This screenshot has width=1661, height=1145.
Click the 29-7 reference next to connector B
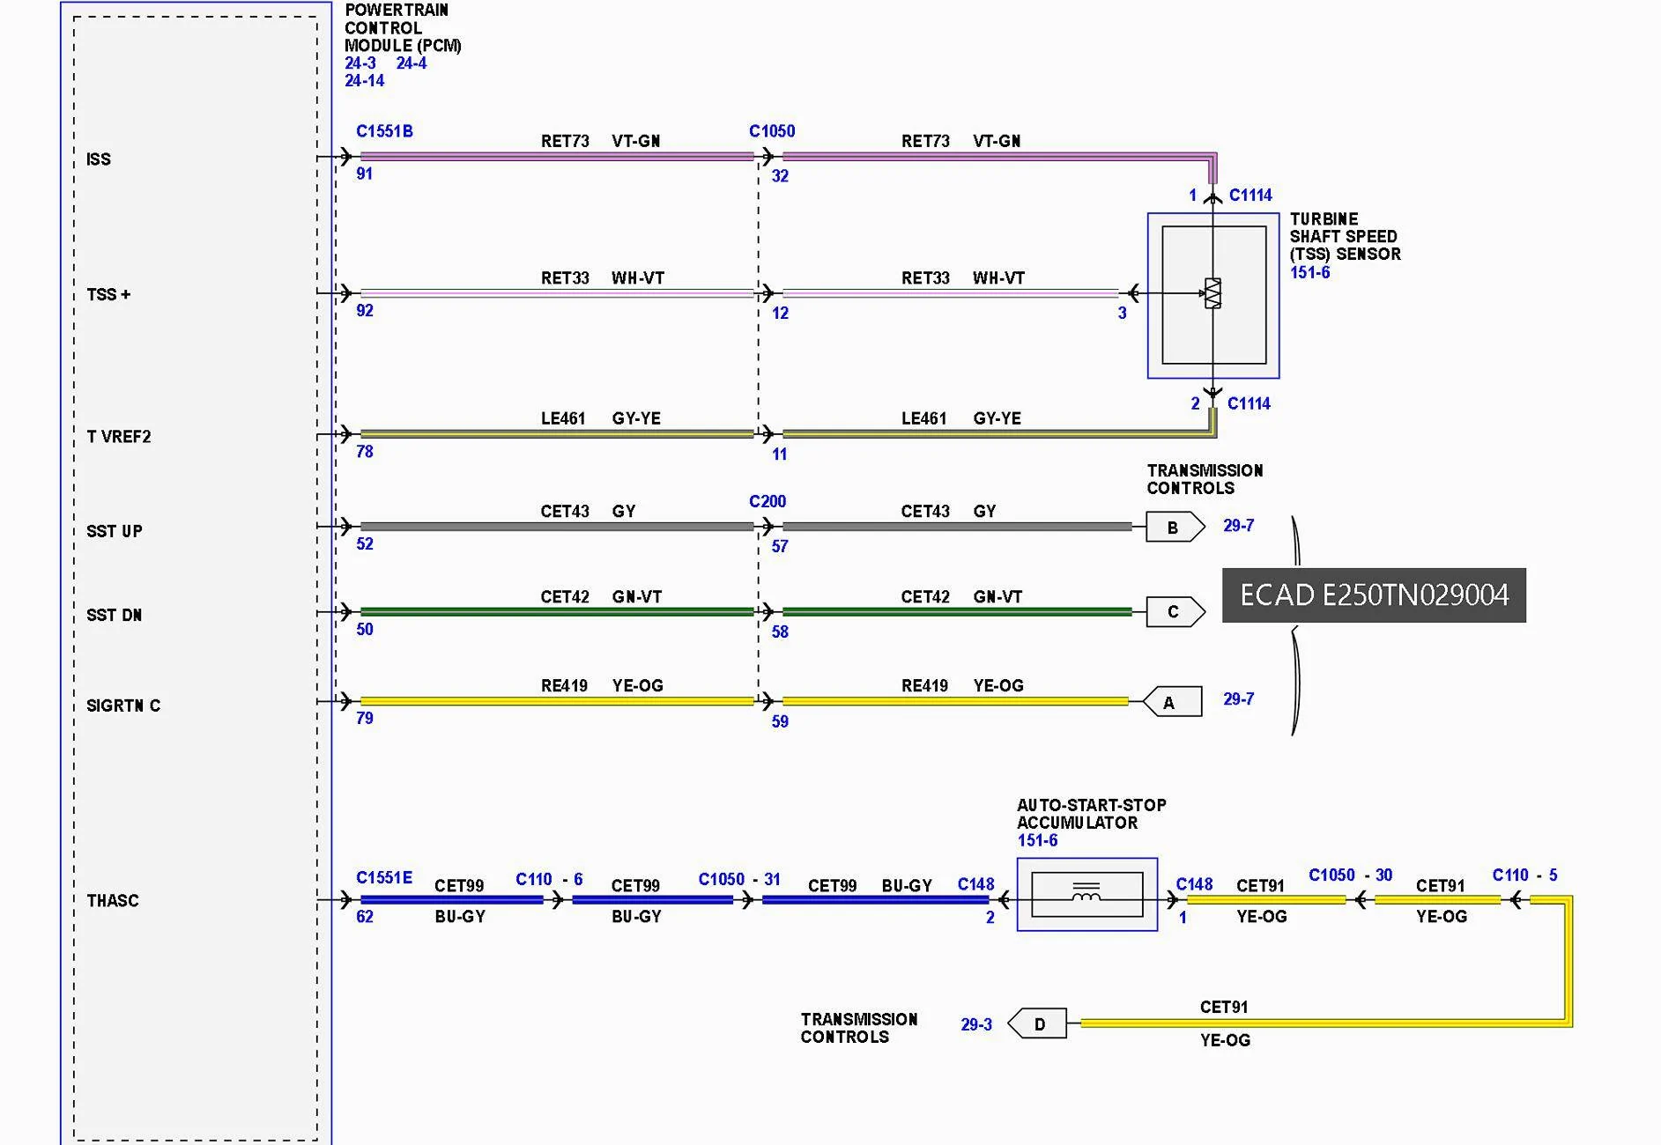[x=1238, y=526]
